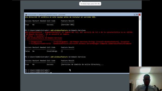The height and width of the screenshot is (91, 162).
Task: Click the PowerShell window title text
Action: [46, 15]
